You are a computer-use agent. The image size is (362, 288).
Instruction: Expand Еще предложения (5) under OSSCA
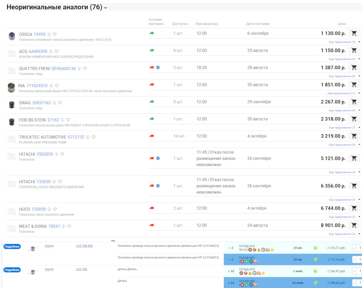[344, 42]
